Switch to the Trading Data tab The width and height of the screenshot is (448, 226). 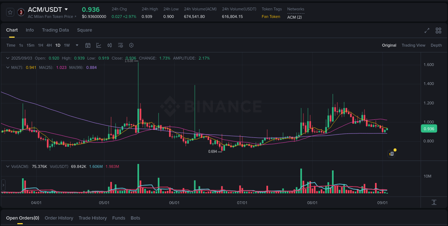click(55, 30)
